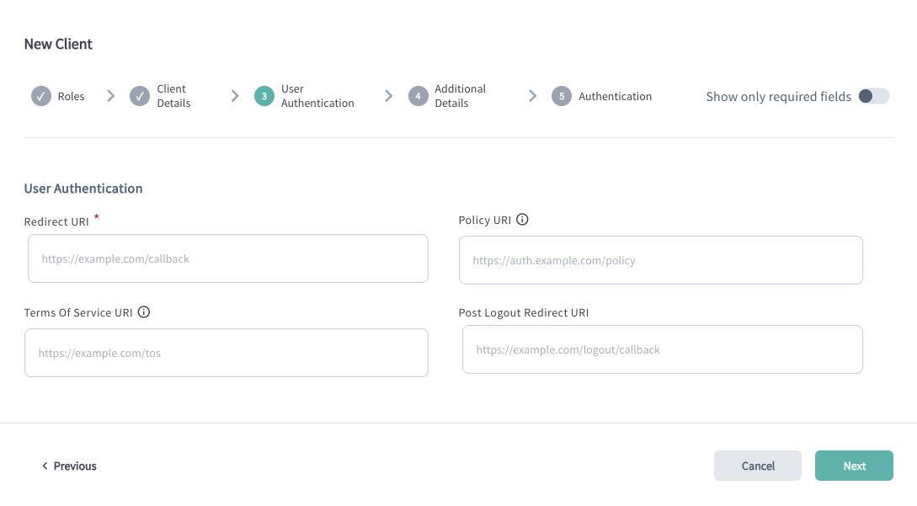This screenshot has width=917, height=506.
Task: Go back using the Previous link
Action: (74, 466)
